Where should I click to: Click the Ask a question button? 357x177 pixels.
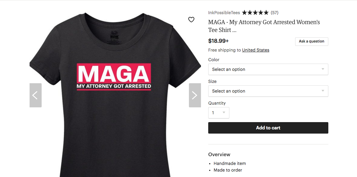pyautogui.click(x=312, y=41)
